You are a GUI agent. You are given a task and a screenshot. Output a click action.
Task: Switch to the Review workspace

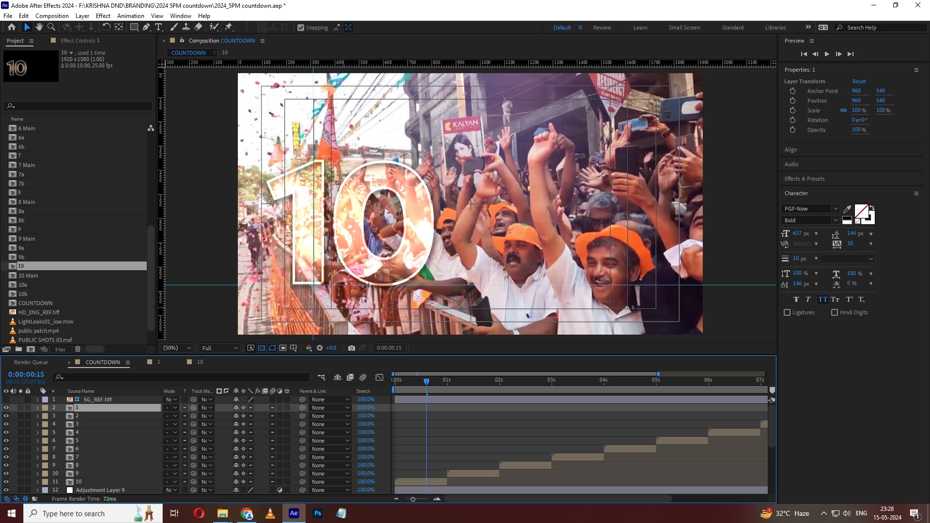tap(602, 28)
